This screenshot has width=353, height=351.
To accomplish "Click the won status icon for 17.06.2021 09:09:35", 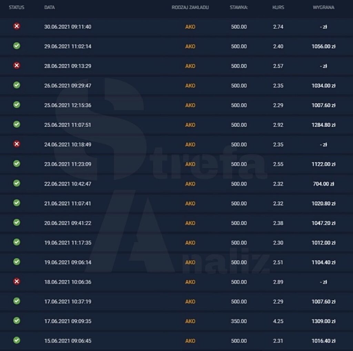I will click(17, 321).
